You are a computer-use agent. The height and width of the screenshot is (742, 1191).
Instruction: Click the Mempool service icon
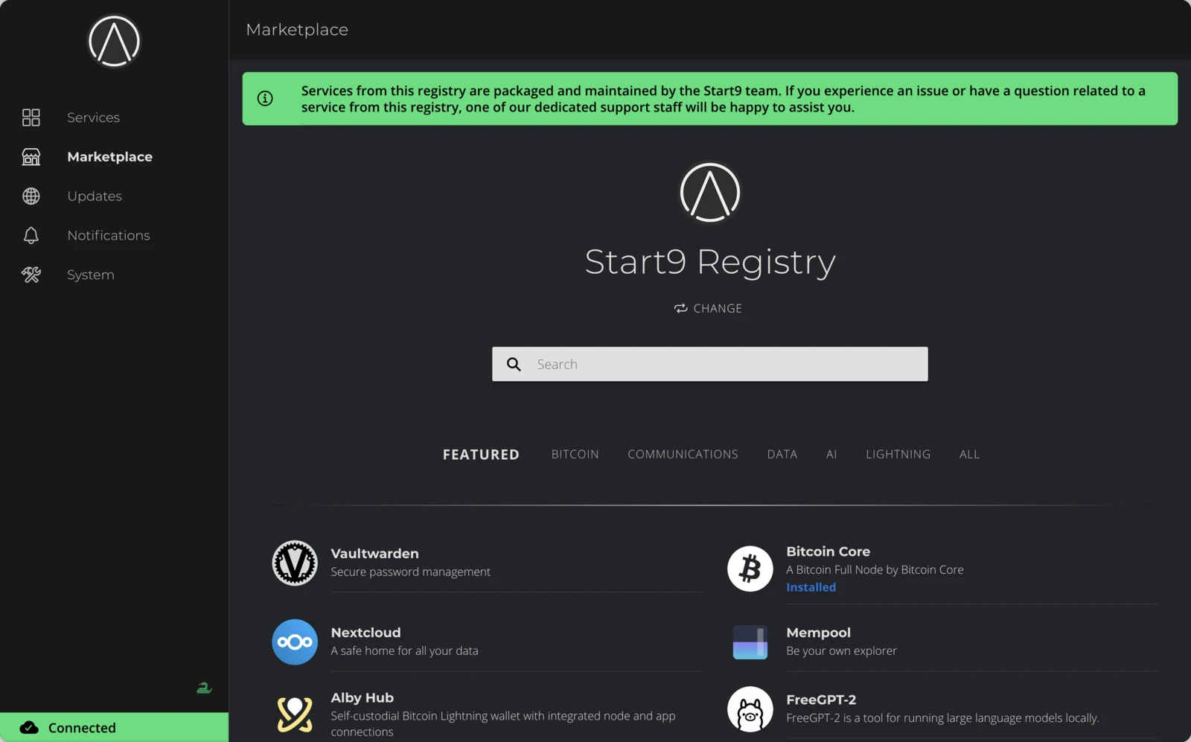(x=750, y=642)
